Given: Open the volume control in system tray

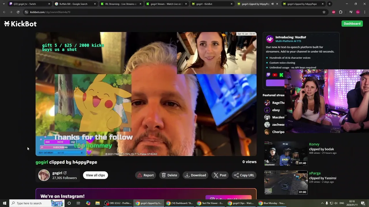Looking at the screenshot, I should coord(336,203).
